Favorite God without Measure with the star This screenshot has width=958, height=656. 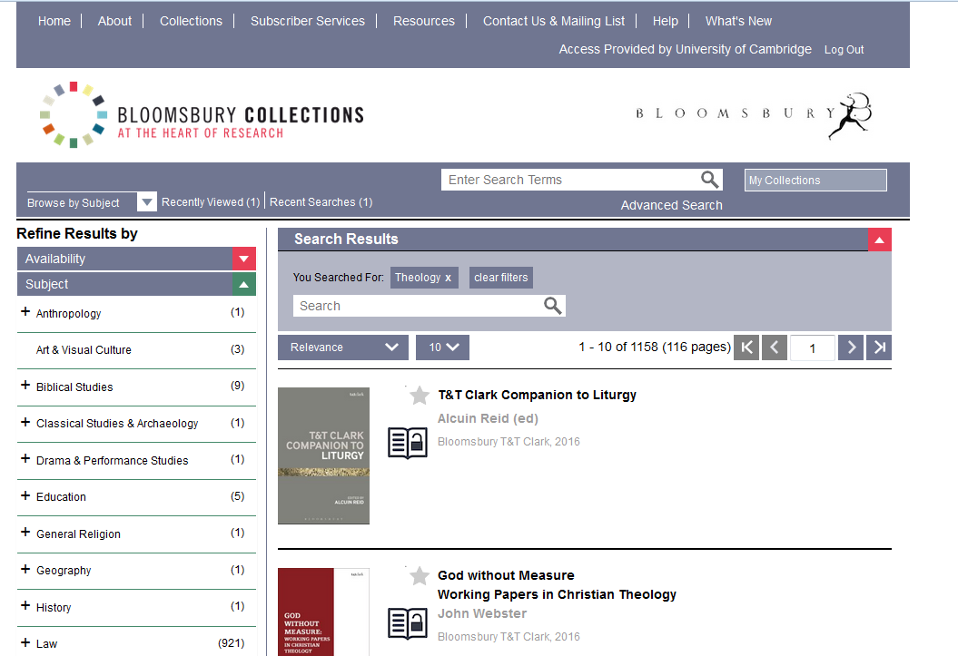pyautogui.click(x=420, y=575)
